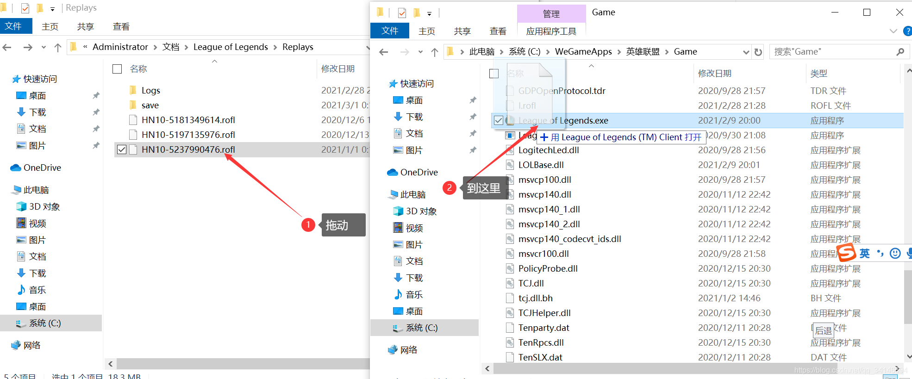Open save folder in Replays window
912x379 pixels.
150,105
